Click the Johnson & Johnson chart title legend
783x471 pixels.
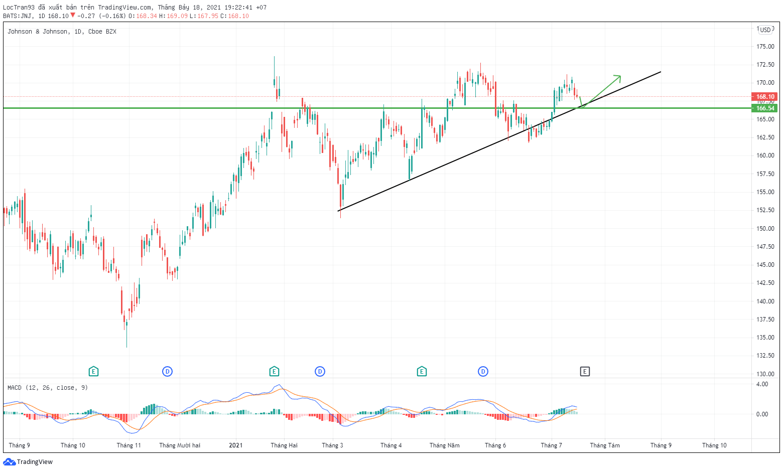pyautogui.click(x=62, y=32)
